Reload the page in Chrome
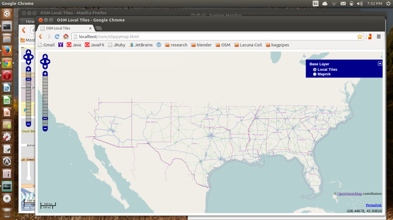Screen dimensions: 393x220 [57, 36]
